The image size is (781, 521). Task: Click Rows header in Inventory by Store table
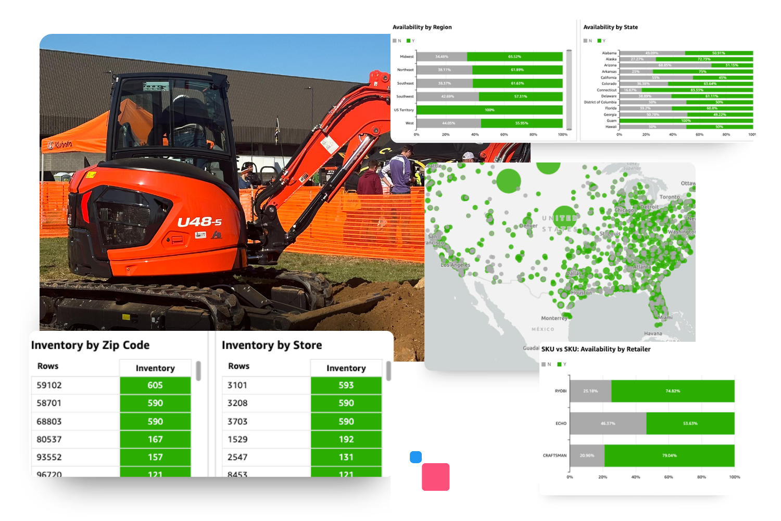click(x=238, y=366)
